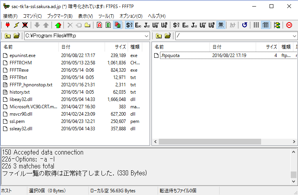Click the Quick Connect lightning icon
Screen dimensions: 298x195
point(17,25)
